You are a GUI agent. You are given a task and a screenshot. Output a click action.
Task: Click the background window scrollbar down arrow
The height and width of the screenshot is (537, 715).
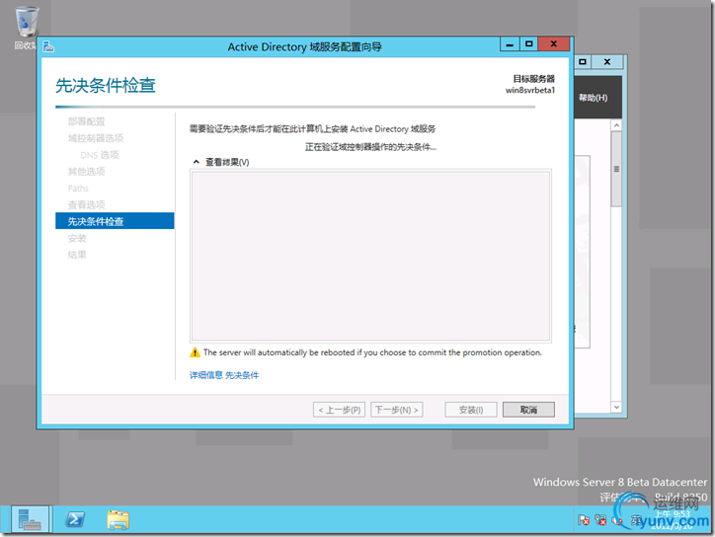[616, 407]
